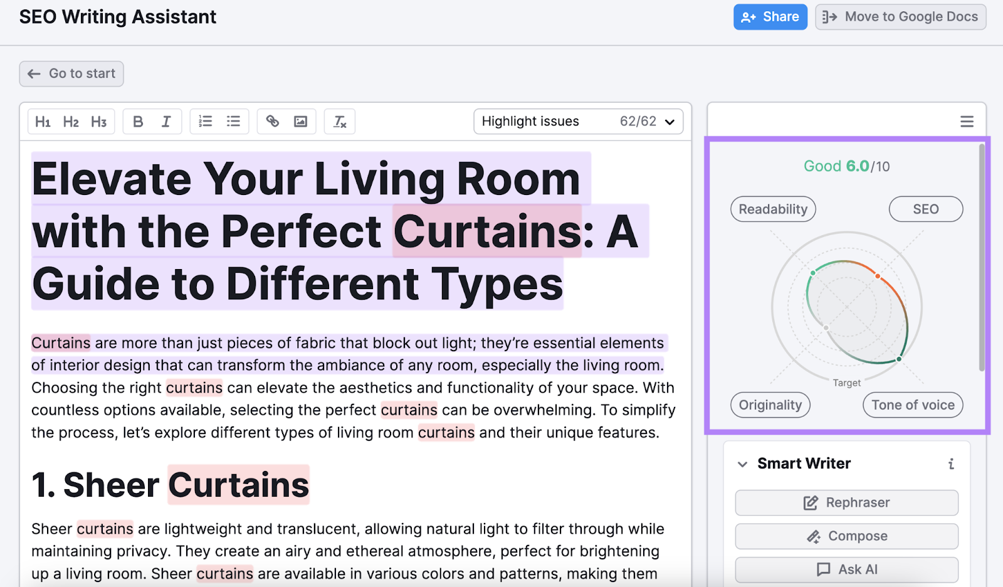Insert a bulleted list
Image resolution: width=1003 pixels, height=587 pixels.
click(233, 121)
